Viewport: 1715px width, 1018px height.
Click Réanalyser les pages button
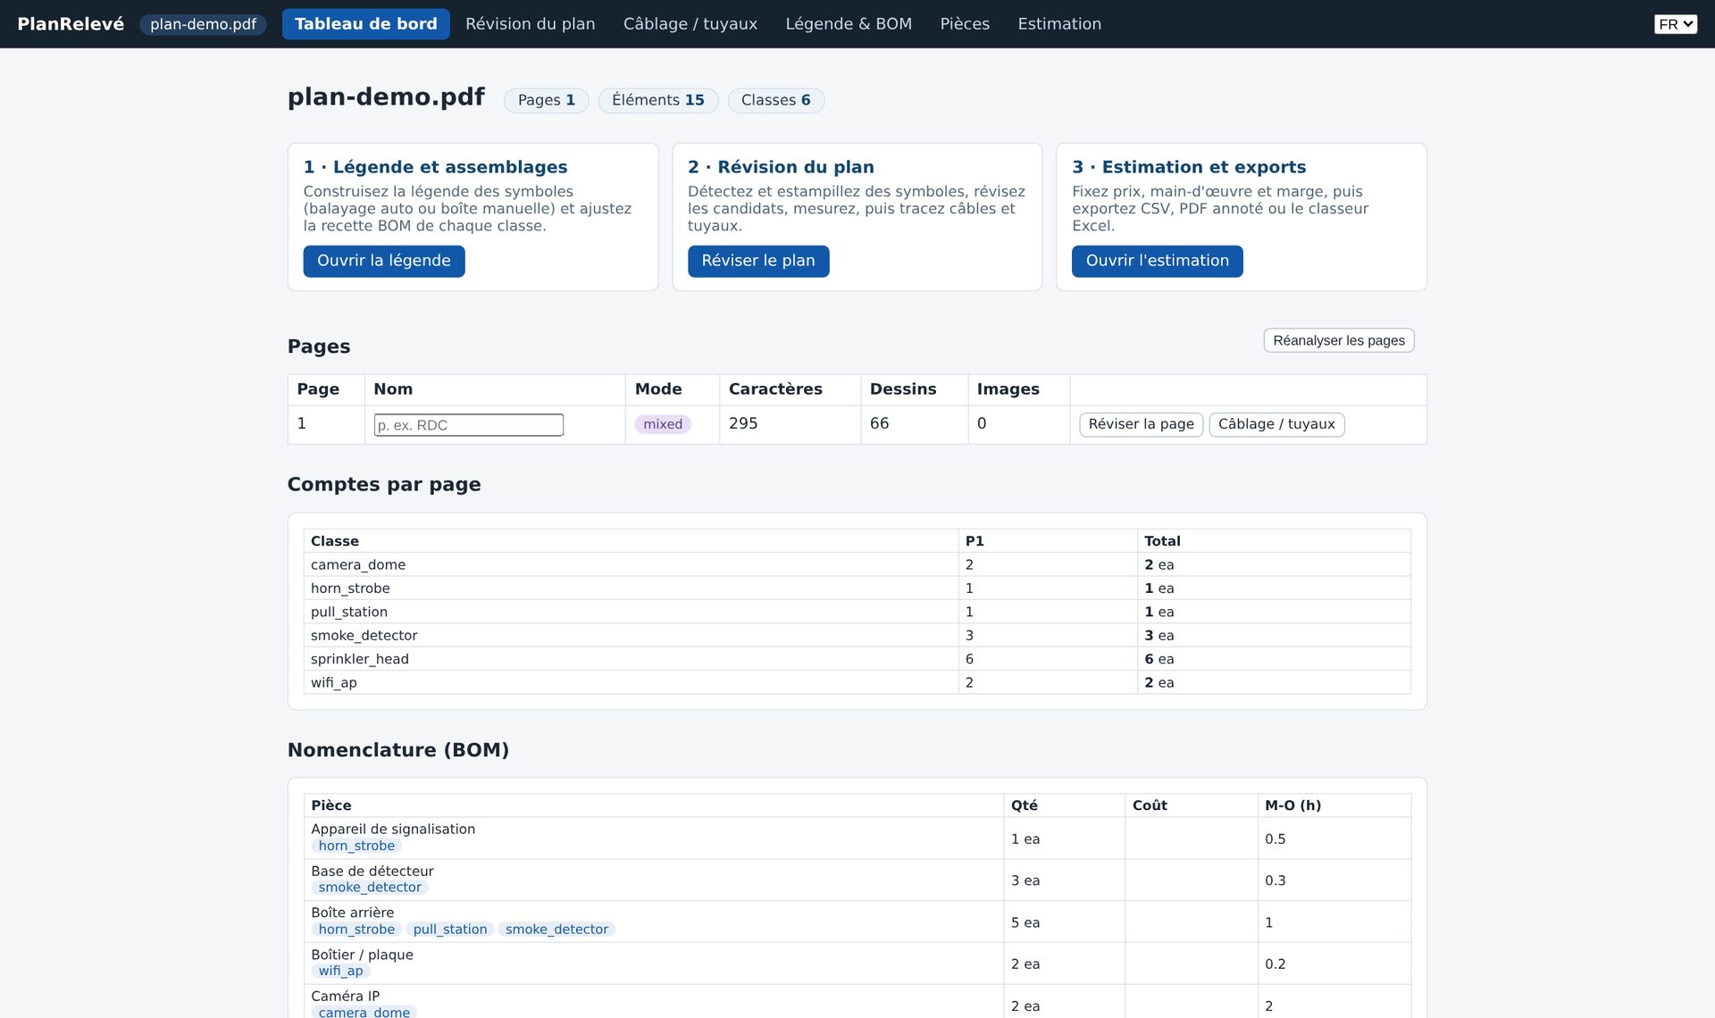[1338, 340]
